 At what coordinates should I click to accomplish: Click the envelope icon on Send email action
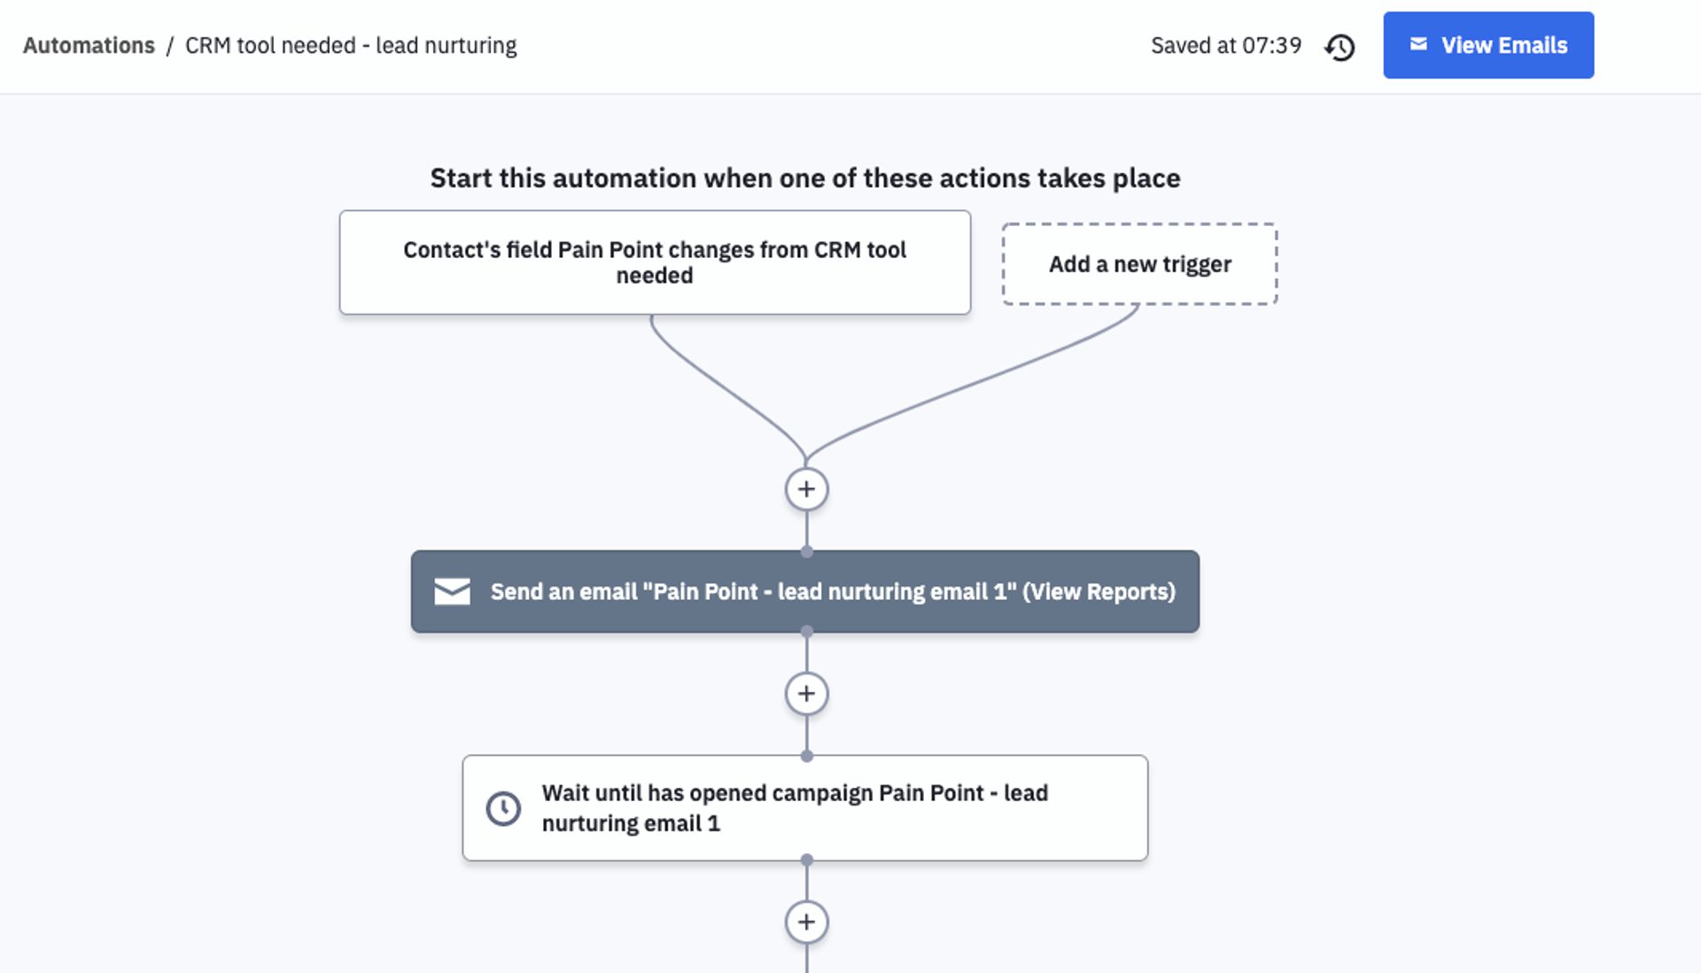click(452, 591)
